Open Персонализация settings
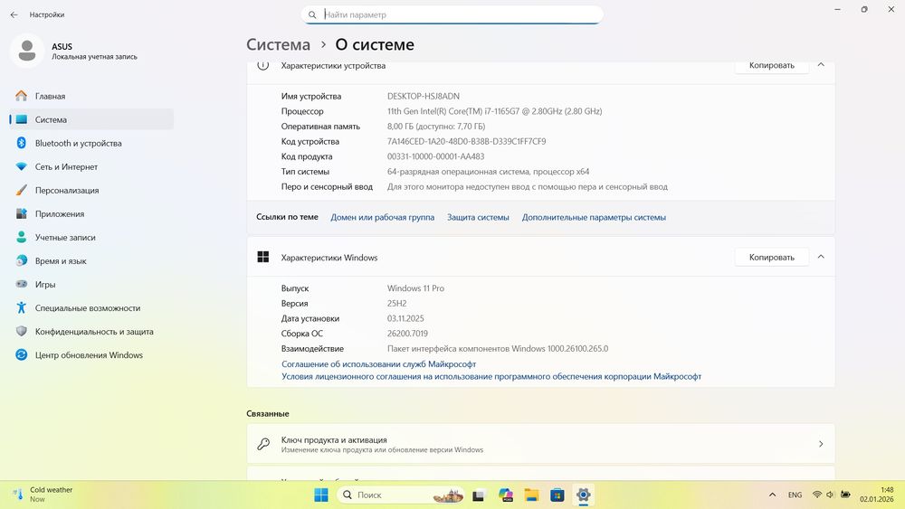This screenshot has height=509, width=905. [x=91, y=190]
